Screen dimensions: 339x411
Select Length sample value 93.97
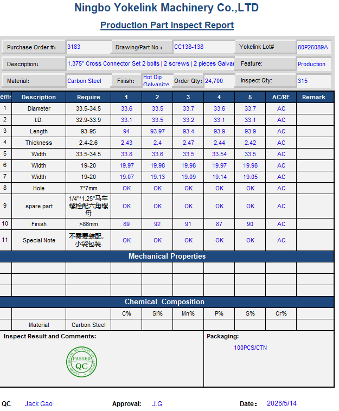tap(157, 131)
